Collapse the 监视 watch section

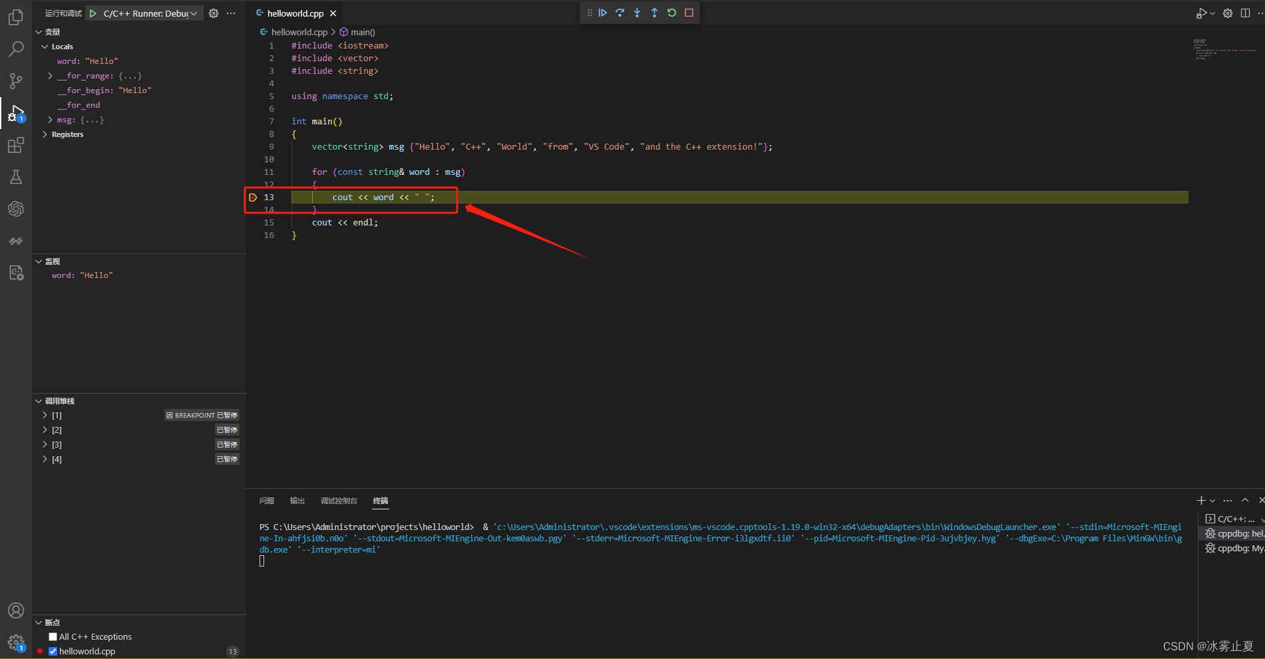pyautogui.click(x=39, y=261)
